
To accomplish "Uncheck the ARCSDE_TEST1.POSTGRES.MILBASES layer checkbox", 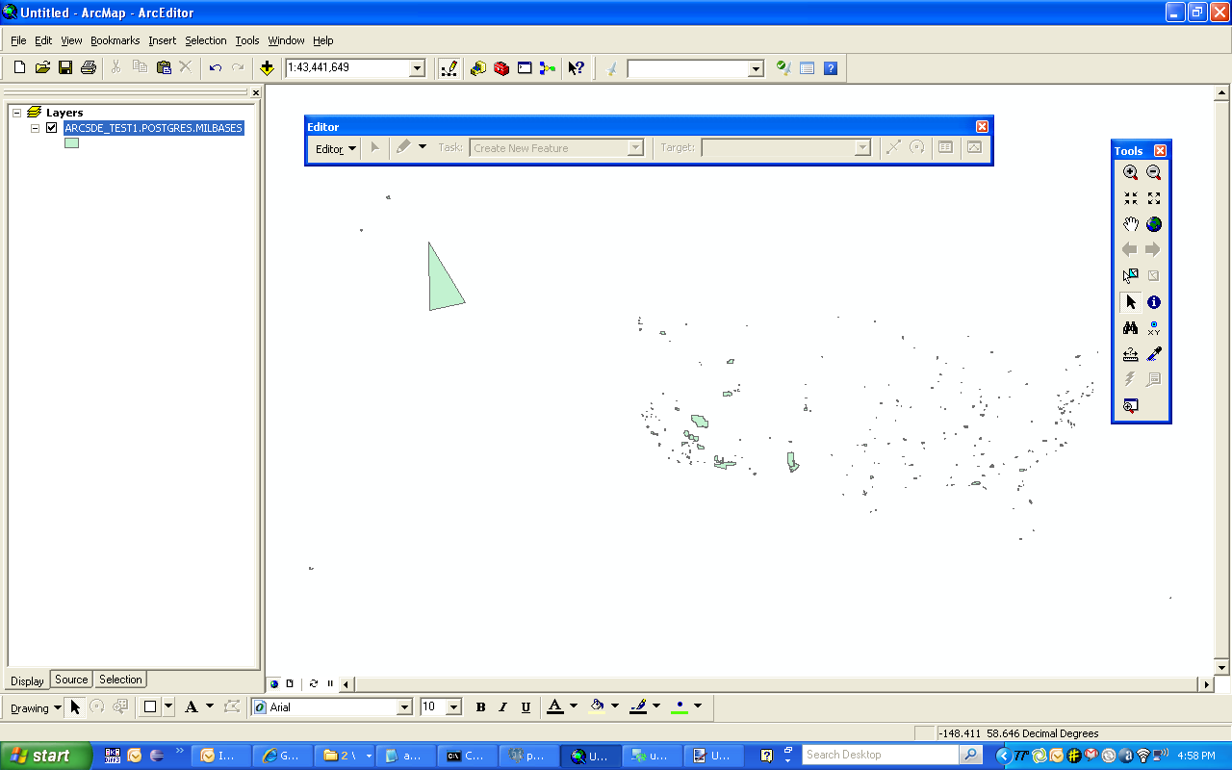I will pyautogui.click(x=52, y=127).
